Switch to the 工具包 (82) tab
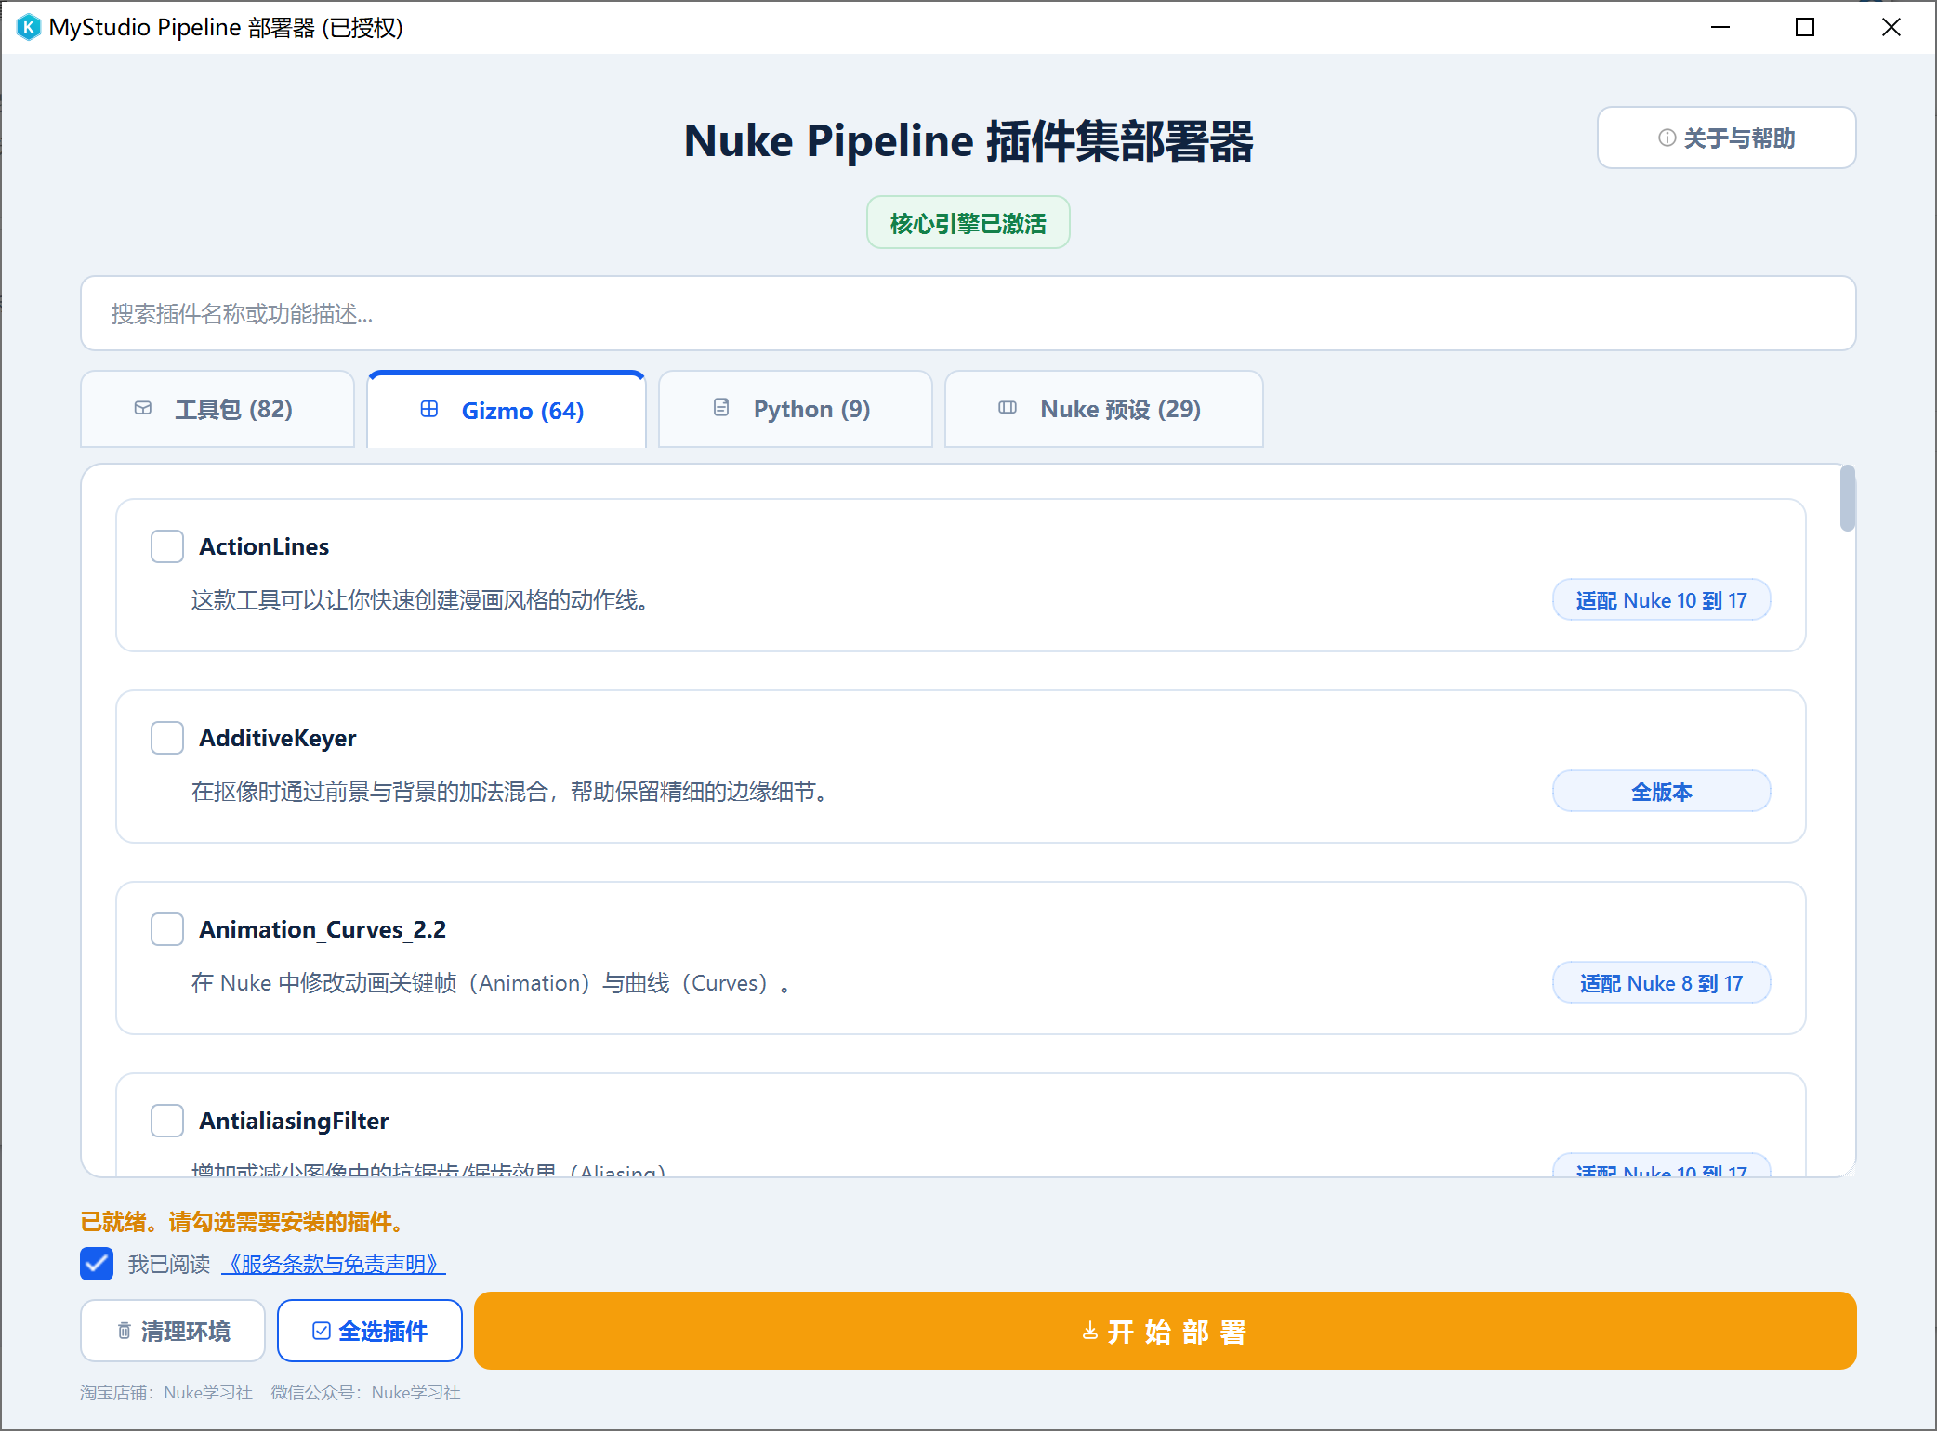1937x1431 pixels. pyautogui.click(x=217, y=409)
